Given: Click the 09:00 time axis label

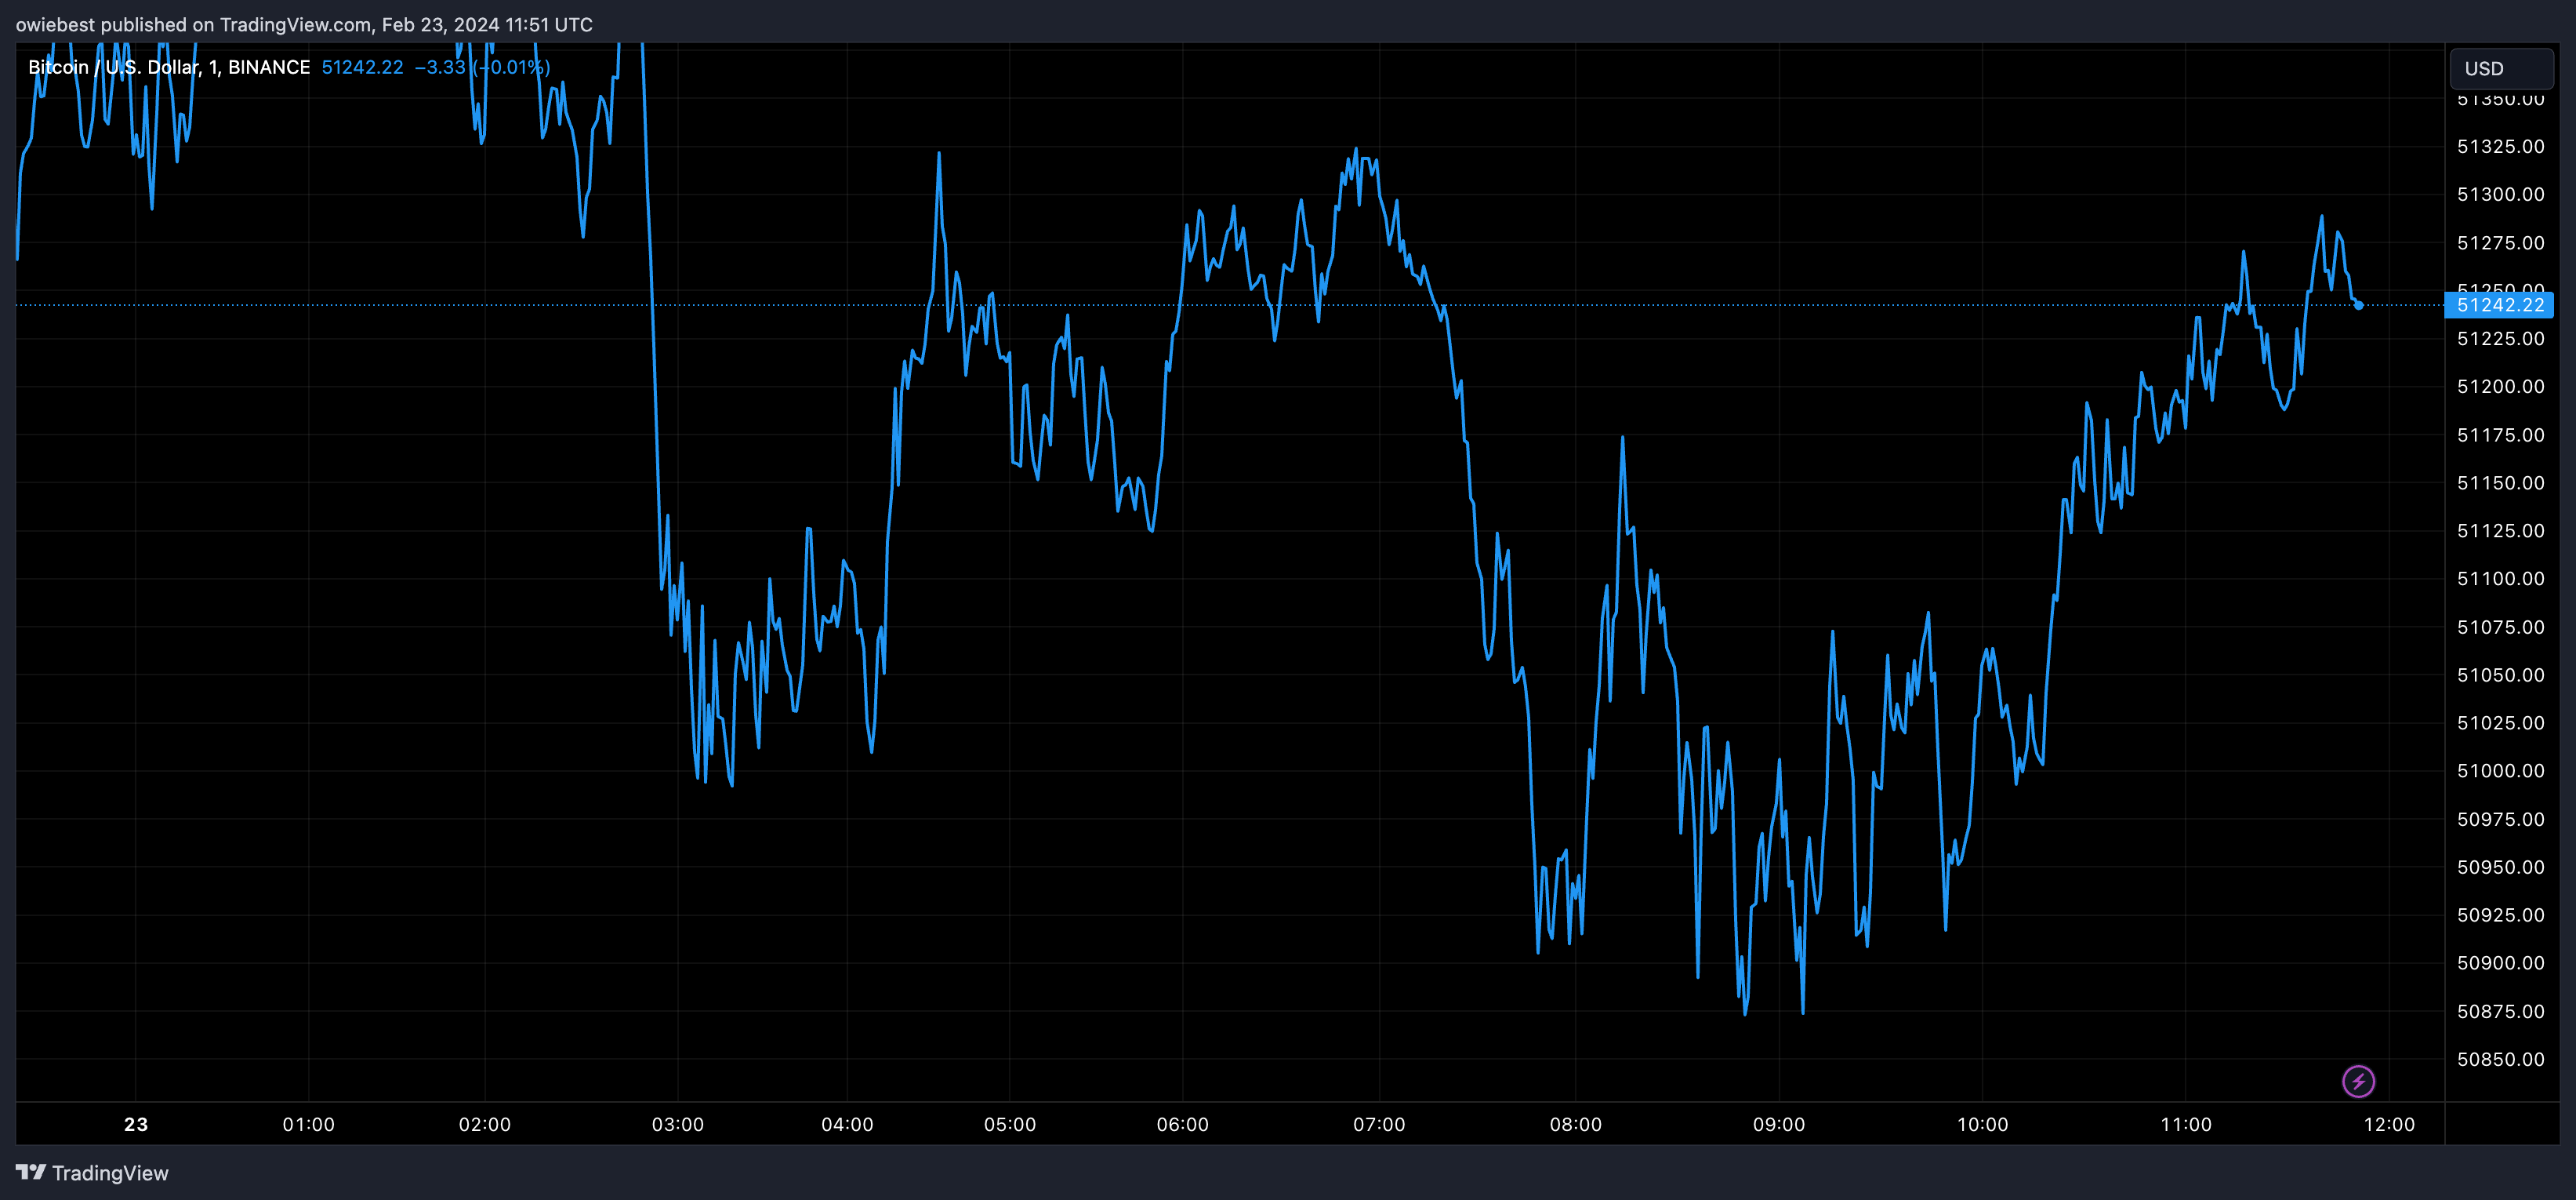Looking at the screenshot, I should [x=1779, y=1124].
